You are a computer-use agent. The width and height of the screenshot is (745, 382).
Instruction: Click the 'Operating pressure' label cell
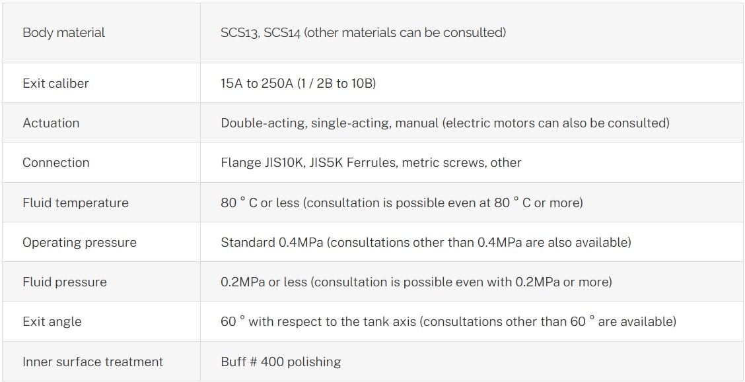[x=79, y=242]
